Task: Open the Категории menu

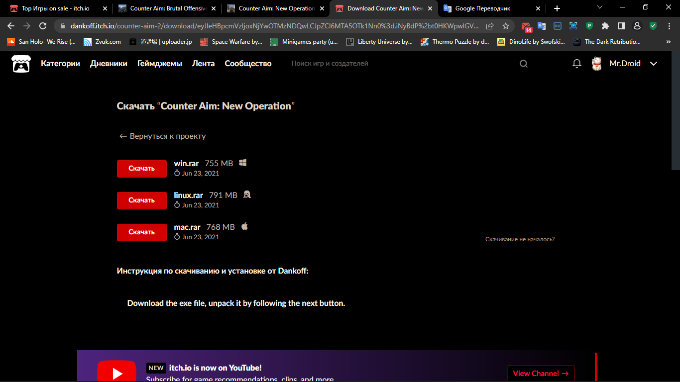Action: (60, 64)
